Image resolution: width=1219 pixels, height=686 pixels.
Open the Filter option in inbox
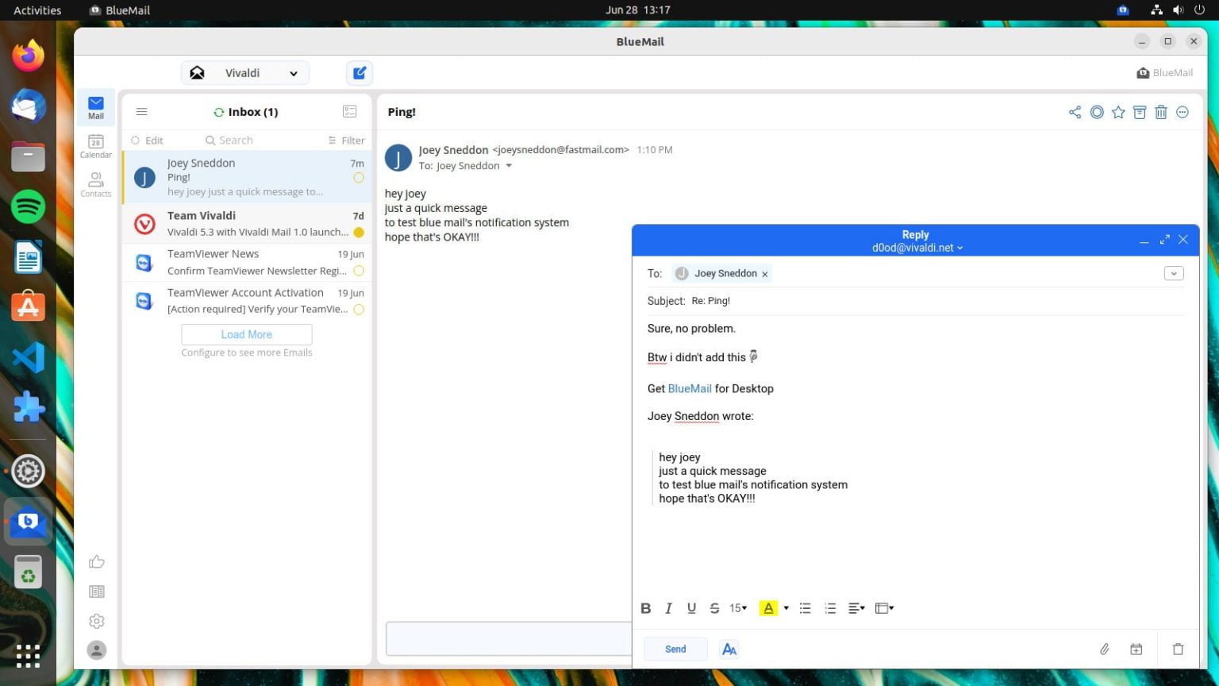point(347,141)
